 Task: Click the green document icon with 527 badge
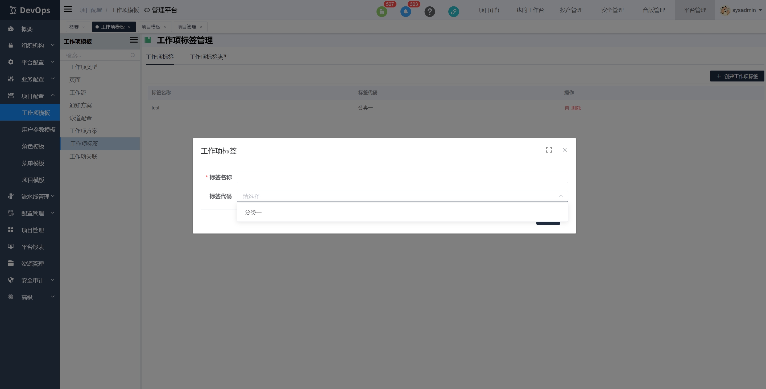(382, 12)
